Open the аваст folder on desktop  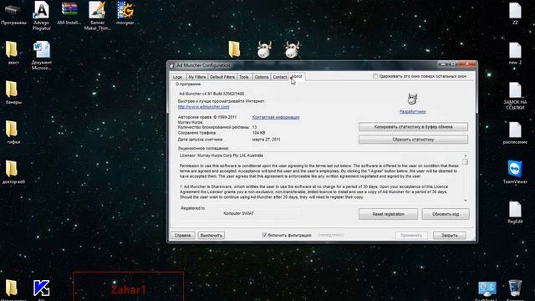tap(13, 53)
